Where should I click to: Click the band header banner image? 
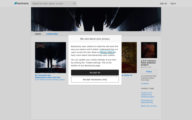[96, 19]
